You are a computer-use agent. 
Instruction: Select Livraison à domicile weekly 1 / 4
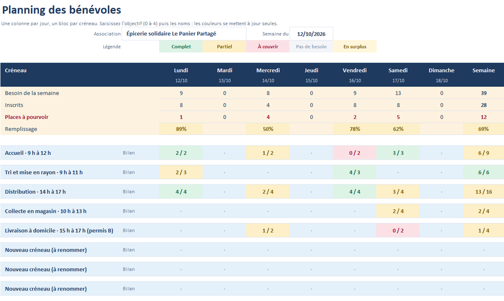[483, 231]
